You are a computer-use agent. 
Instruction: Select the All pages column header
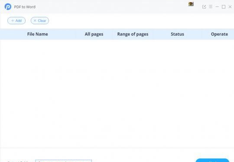click(x=94, y=34)
